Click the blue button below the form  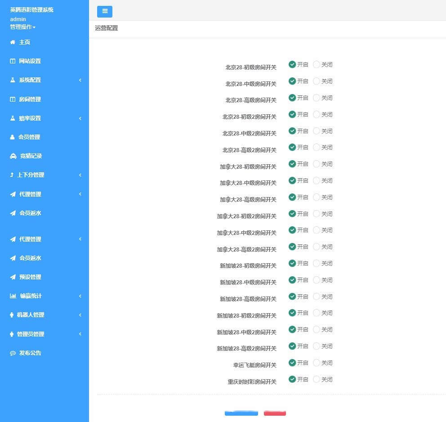241,413
